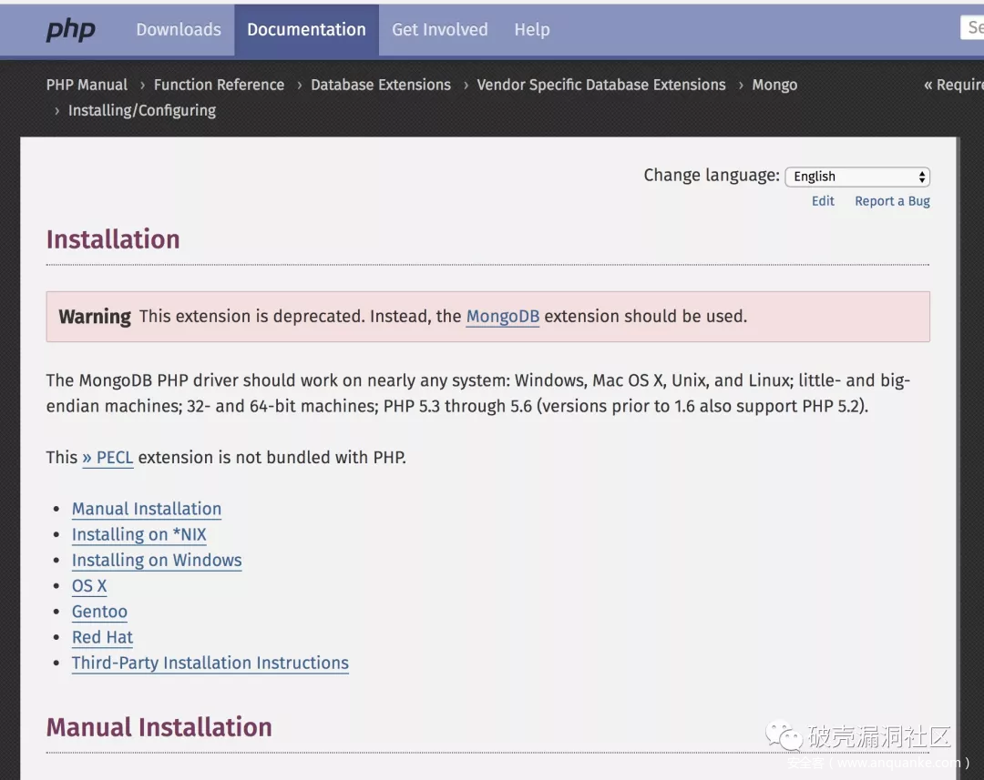Jump to OS X section
Screen dimensions: 984x780
click(x=89, y=585)
